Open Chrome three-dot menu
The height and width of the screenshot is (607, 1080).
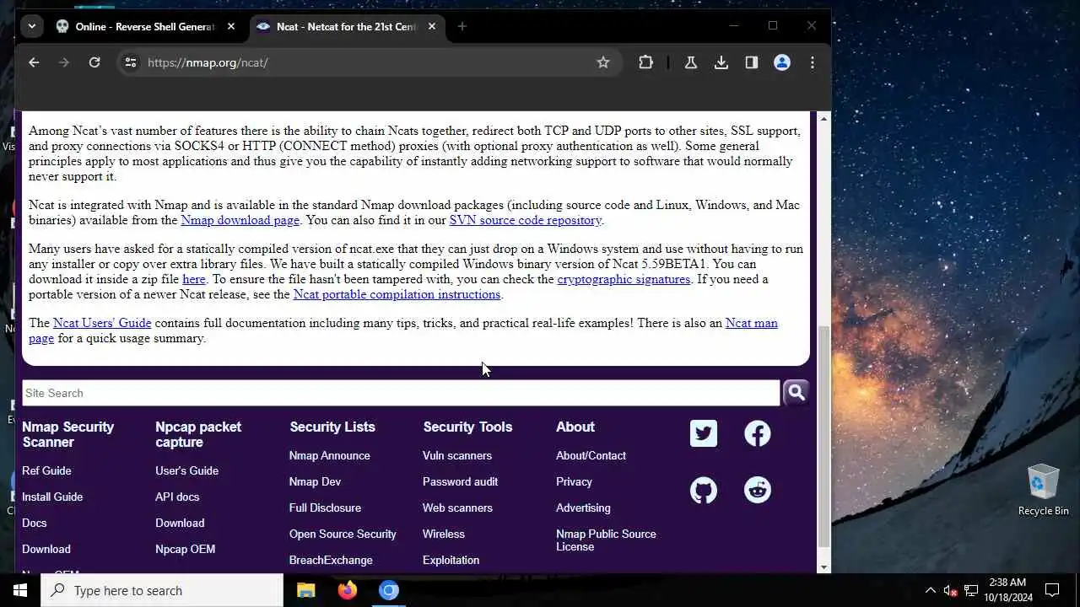coord(813,62)
